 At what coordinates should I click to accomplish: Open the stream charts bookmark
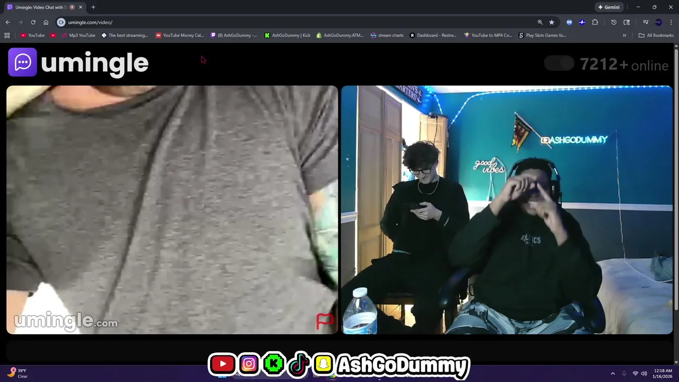[x=387, y=36]
